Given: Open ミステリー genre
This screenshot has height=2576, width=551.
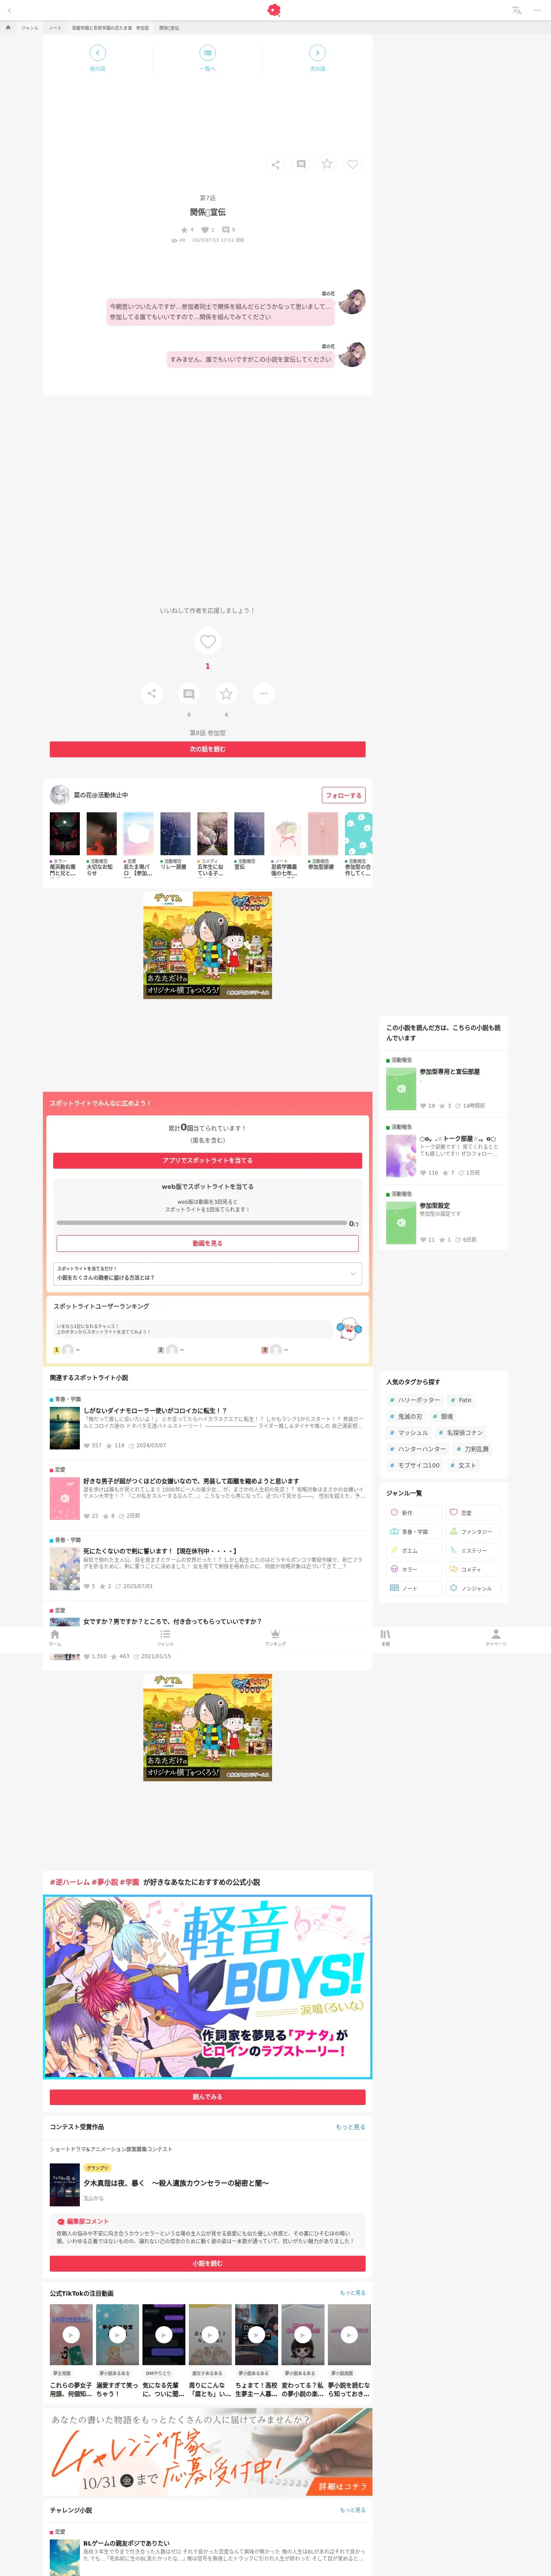Looking at the screenshot, I should tap(472, 1551).
